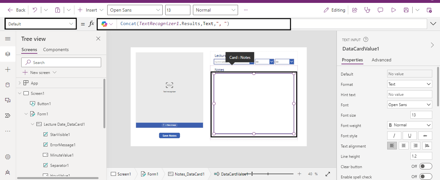Click the Share icon in top bar

pyautogui.click(x=355, y=10)
